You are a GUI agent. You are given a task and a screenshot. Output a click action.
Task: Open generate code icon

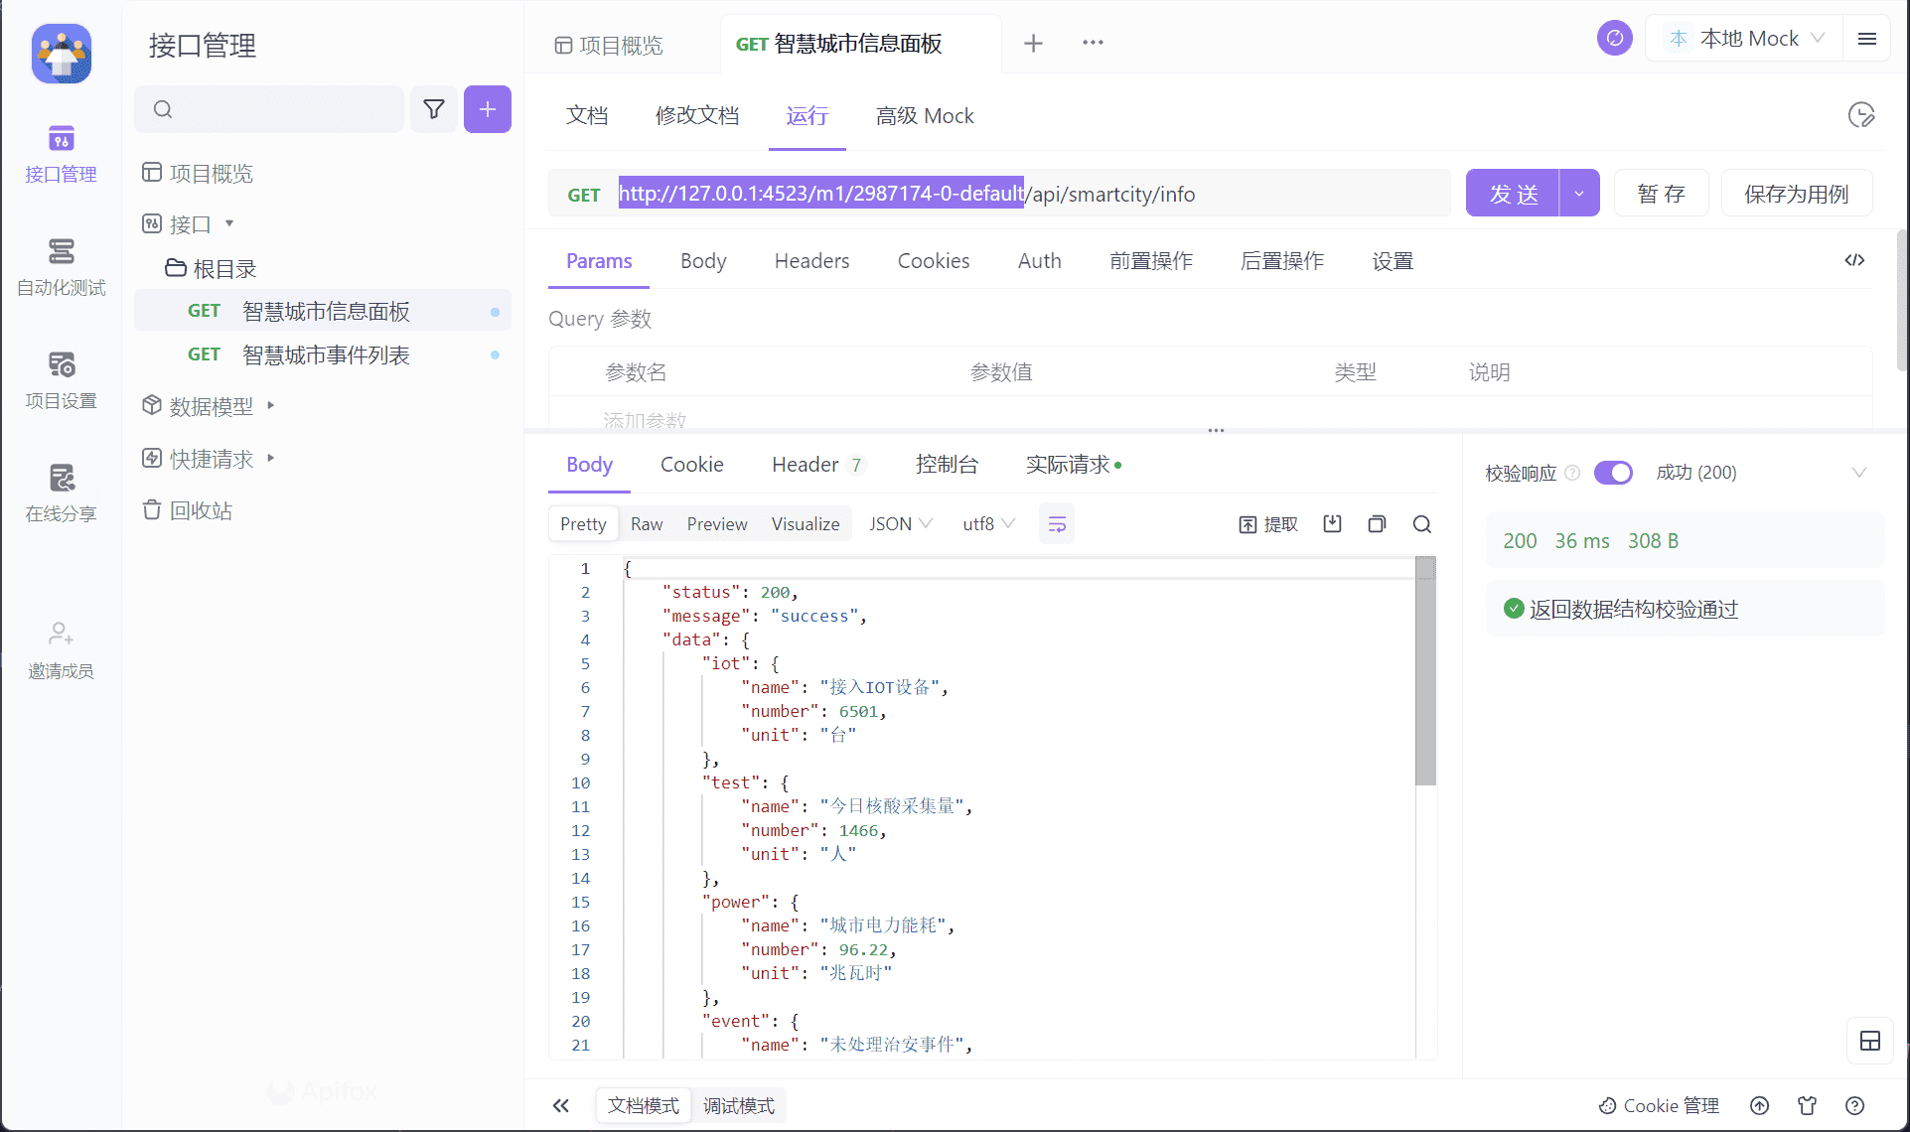coord(1854,260)
